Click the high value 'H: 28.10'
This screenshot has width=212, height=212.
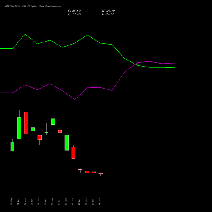click(x=109, y=11)
